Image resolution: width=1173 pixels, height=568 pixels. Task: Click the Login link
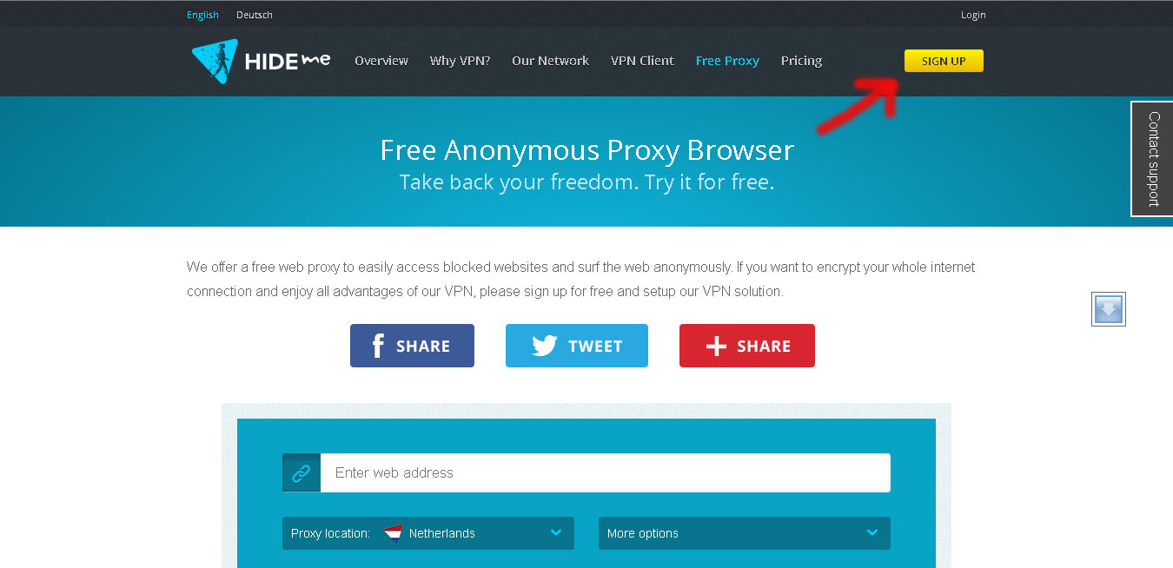[x=973, y=15]
